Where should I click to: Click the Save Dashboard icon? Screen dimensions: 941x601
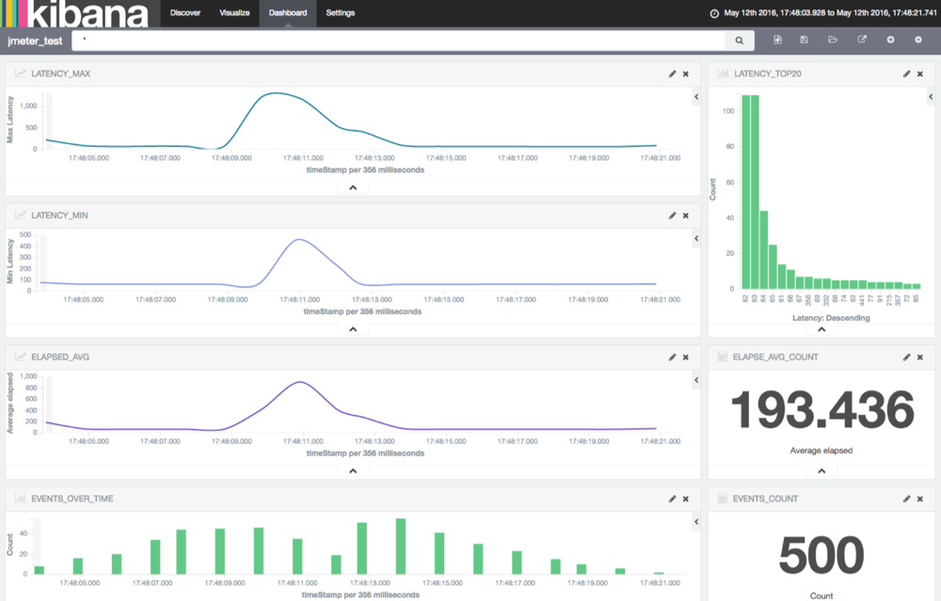pyautogui.click(x=805, y=40)
